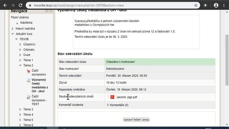Click the browser forward arrow
229x129 pixels.
(13, 5)
